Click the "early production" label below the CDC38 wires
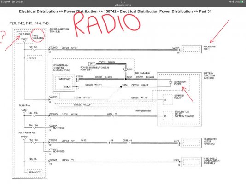246x184 pixels. [143, 111]
